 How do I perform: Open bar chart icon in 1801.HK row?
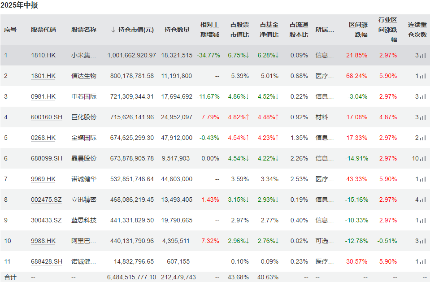tap(423, 76)
